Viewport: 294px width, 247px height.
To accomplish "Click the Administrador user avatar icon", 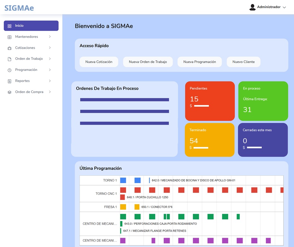I will coord(252,7).
